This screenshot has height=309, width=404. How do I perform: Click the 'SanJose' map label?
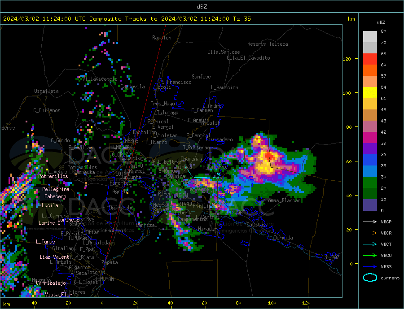click(201, 77)
